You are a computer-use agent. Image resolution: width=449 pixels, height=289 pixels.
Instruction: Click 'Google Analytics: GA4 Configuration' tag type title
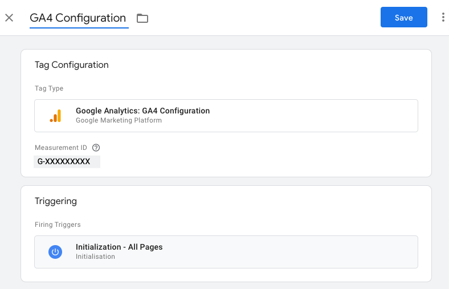pyautogui.click(x=142, y=111)
